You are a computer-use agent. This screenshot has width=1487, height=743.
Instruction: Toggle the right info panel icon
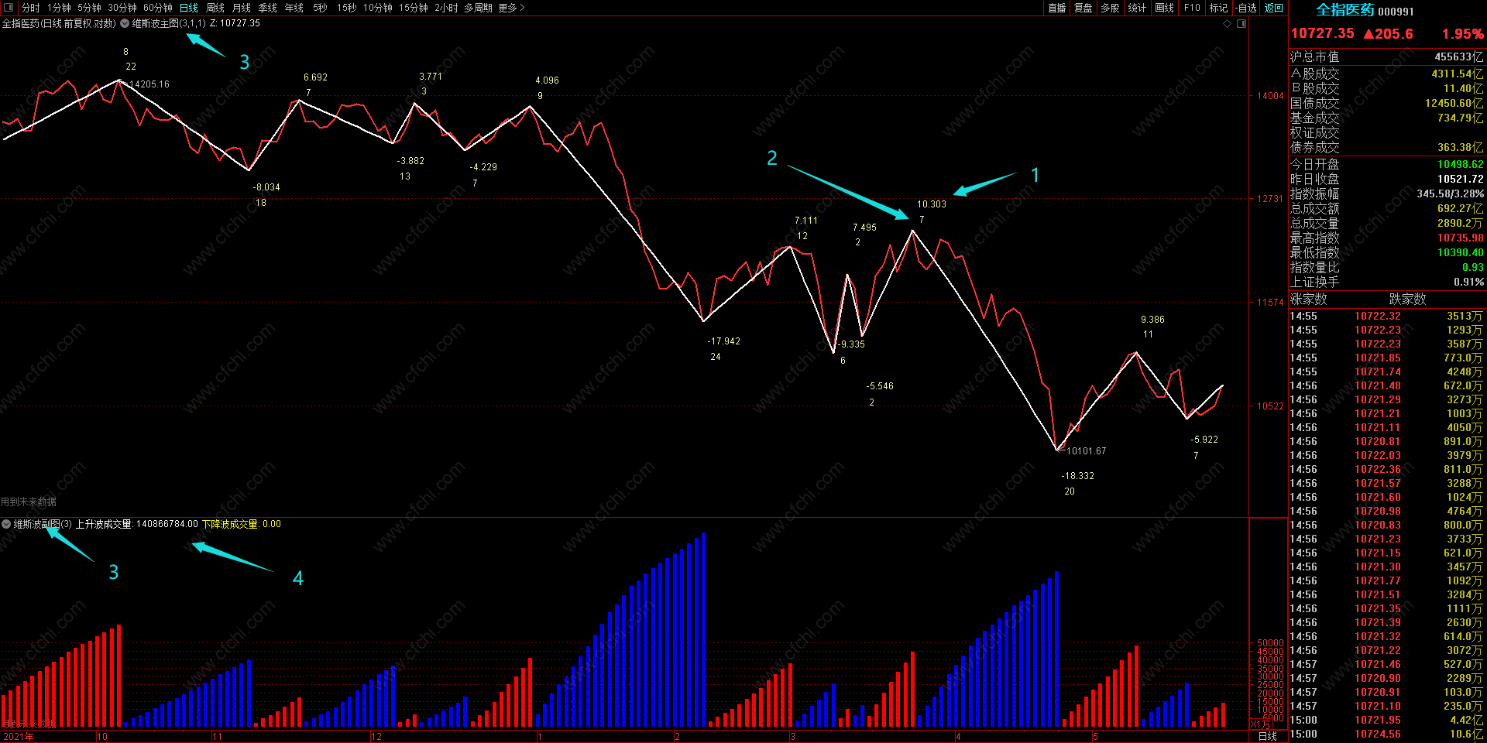coord(1241,24)
